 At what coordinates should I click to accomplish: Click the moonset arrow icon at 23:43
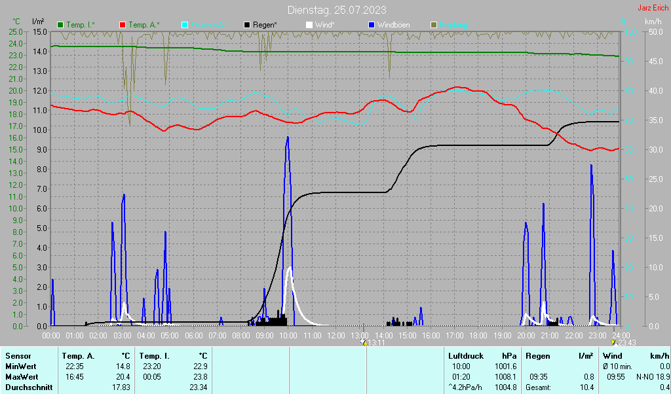[613, 342]
